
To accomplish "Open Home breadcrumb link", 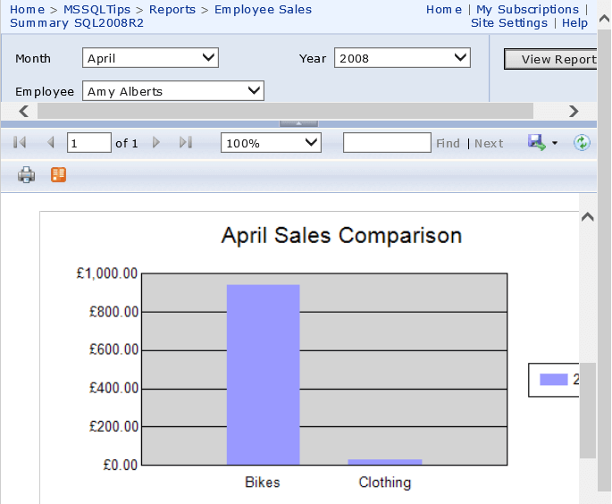I will point(27,9).
